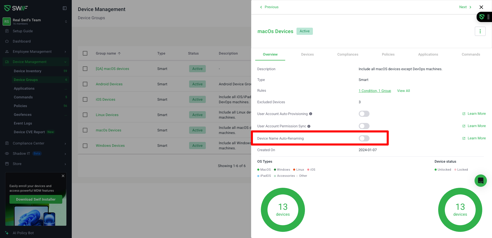Dismiss the Download Swif Installer promo card

tap(63, 176)
